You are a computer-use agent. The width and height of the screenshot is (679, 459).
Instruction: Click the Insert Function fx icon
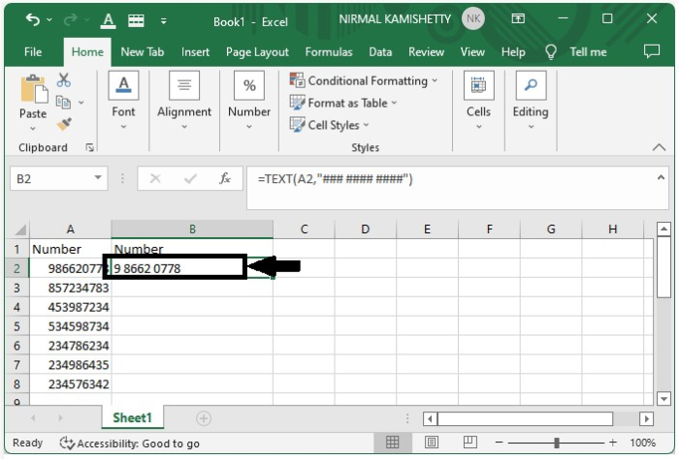click(x=225, y=178)
